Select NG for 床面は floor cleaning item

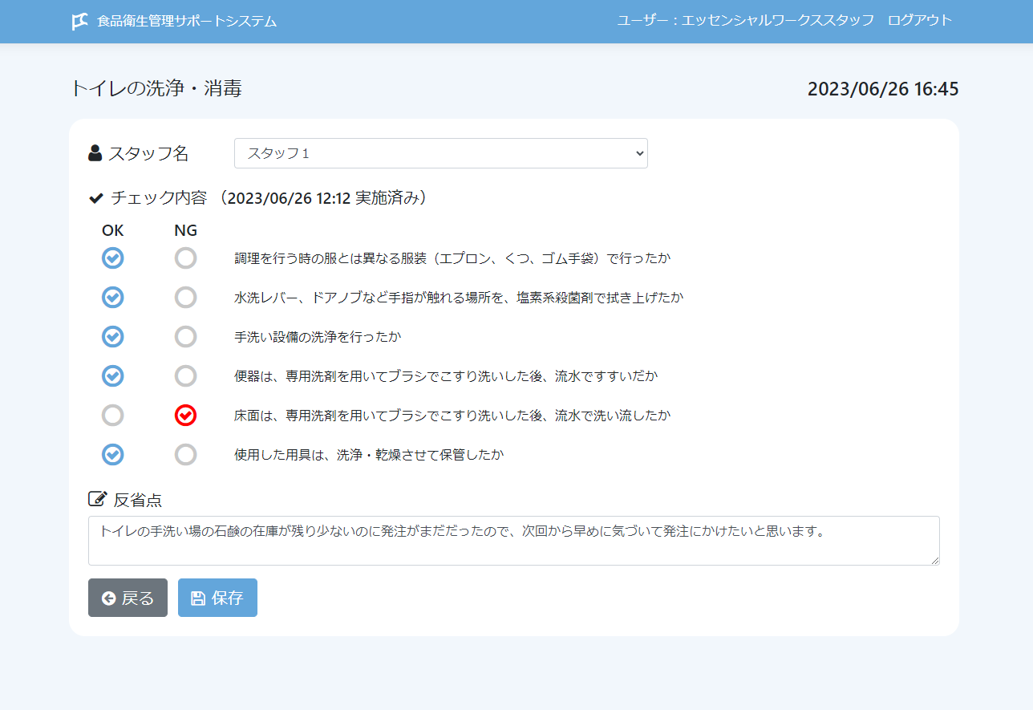185,416
